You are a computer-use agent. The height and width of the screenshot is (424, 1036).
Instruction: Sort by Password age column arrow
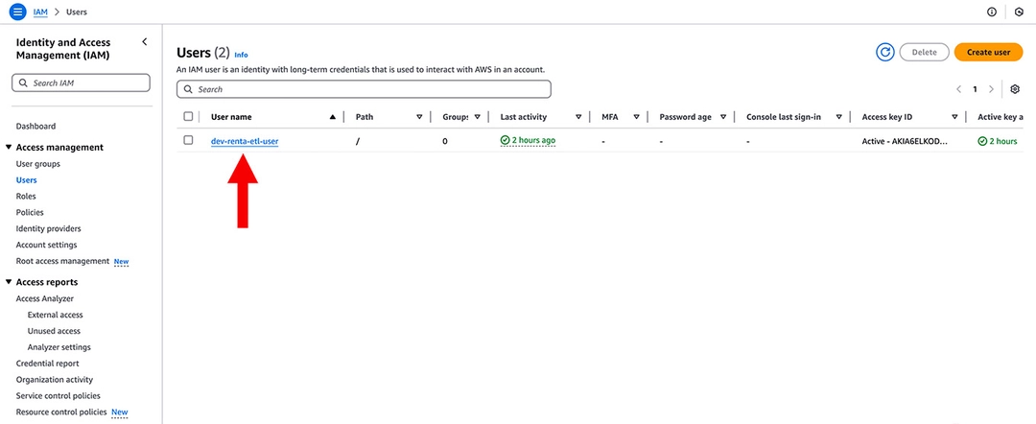pyautogui.click(x=723, y=117)
